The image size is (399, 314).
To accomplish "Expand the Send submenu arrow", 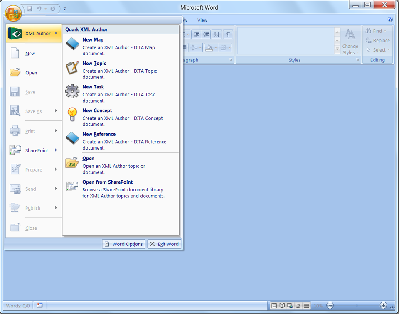I will pos(56,189).
